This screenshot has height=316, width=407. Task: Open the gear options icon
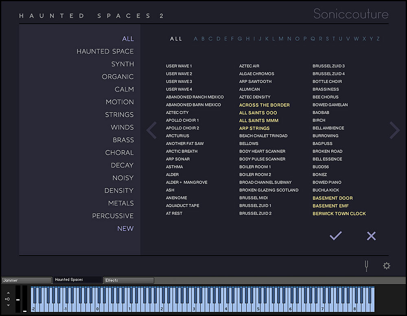(387, 266)
